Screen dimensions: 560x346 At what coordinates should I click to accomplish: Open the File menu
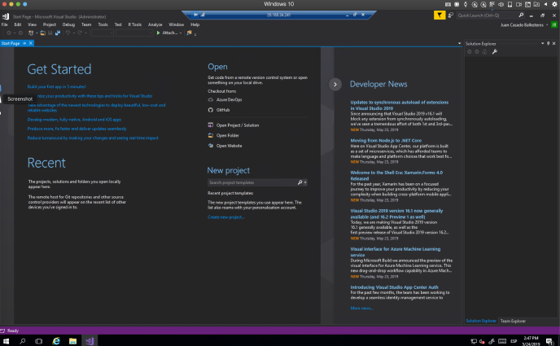click(4, 24)
